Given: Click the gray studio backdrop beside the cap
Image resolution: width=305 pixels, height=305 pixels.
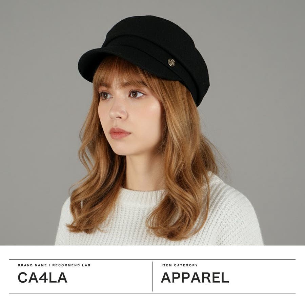Looking at the screenshot, I should pos(253,58).
